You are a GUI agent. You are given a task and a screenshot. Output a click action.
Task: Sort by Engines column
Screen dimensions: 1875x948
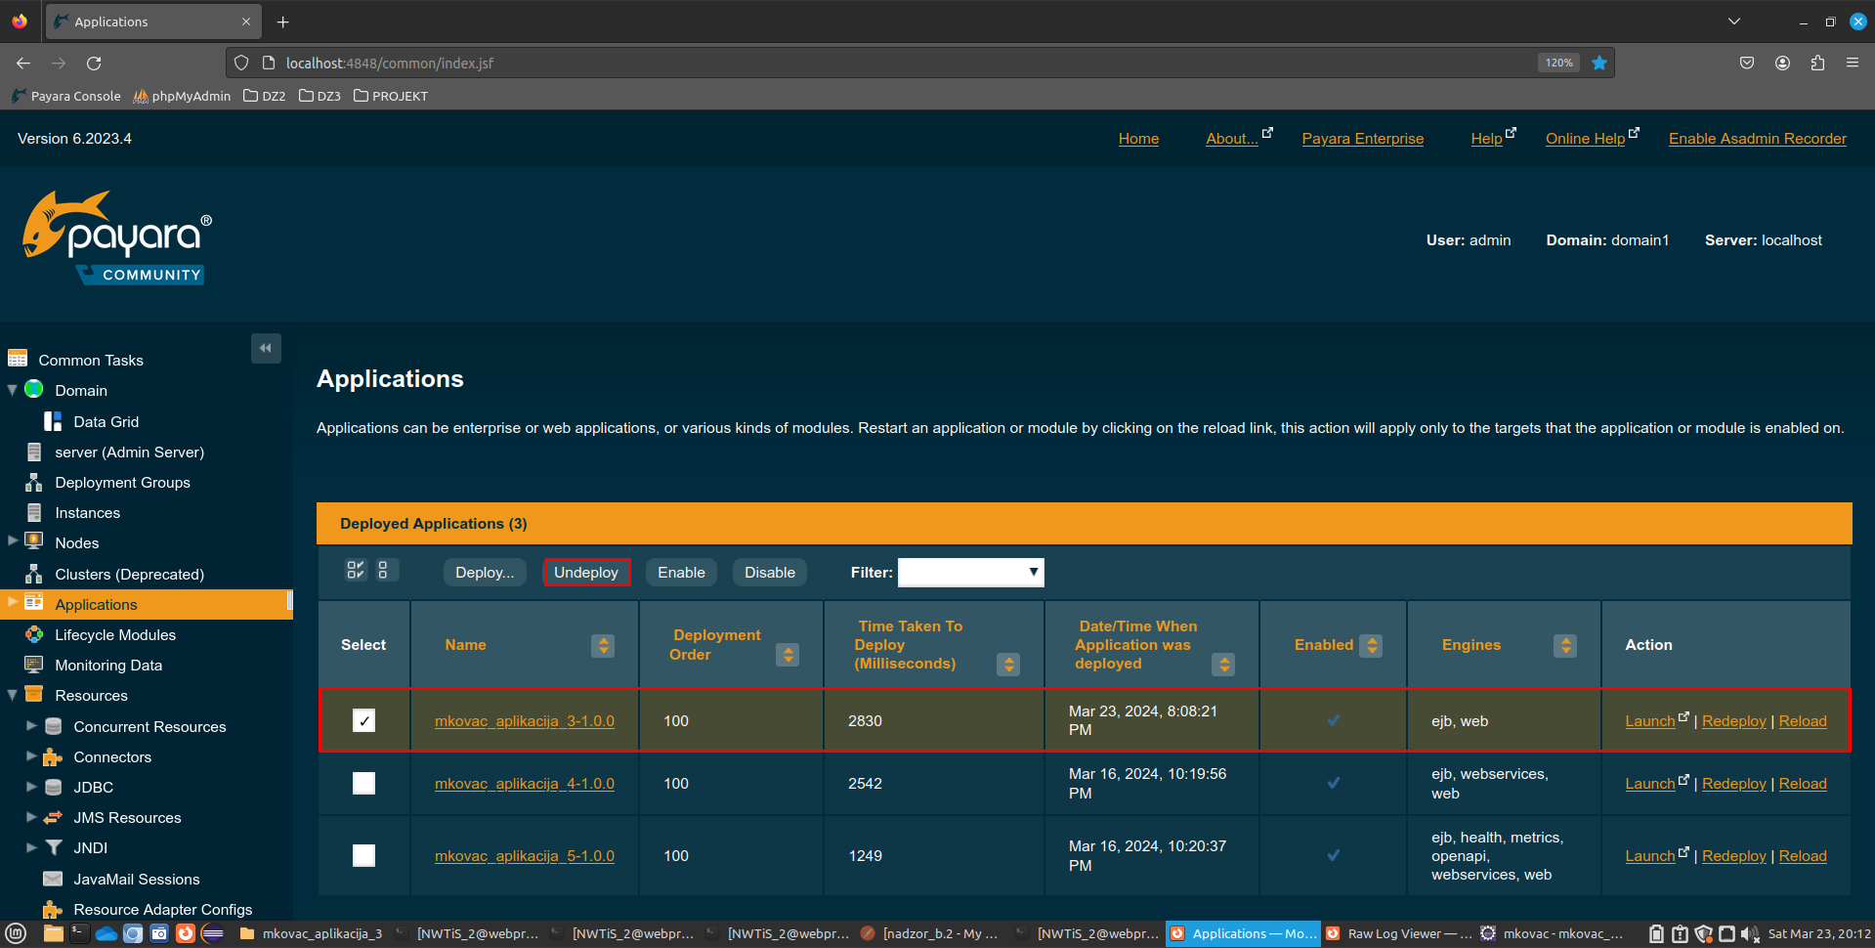(x=1565, y=645)
